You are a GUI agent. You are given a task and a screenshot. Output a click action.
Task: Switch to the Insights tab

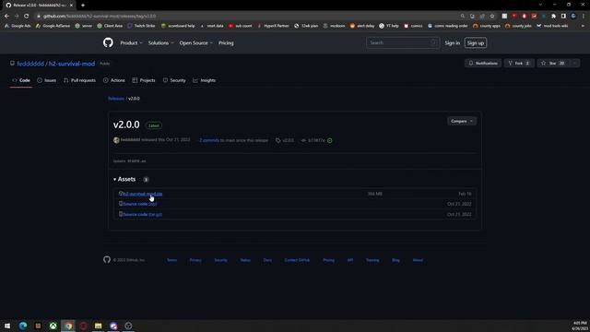click(205, 80)
